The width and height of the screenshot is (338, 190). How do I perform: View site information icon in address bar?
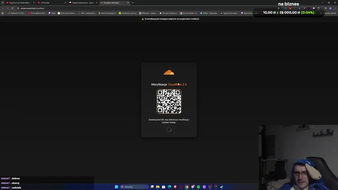[18, 8]
